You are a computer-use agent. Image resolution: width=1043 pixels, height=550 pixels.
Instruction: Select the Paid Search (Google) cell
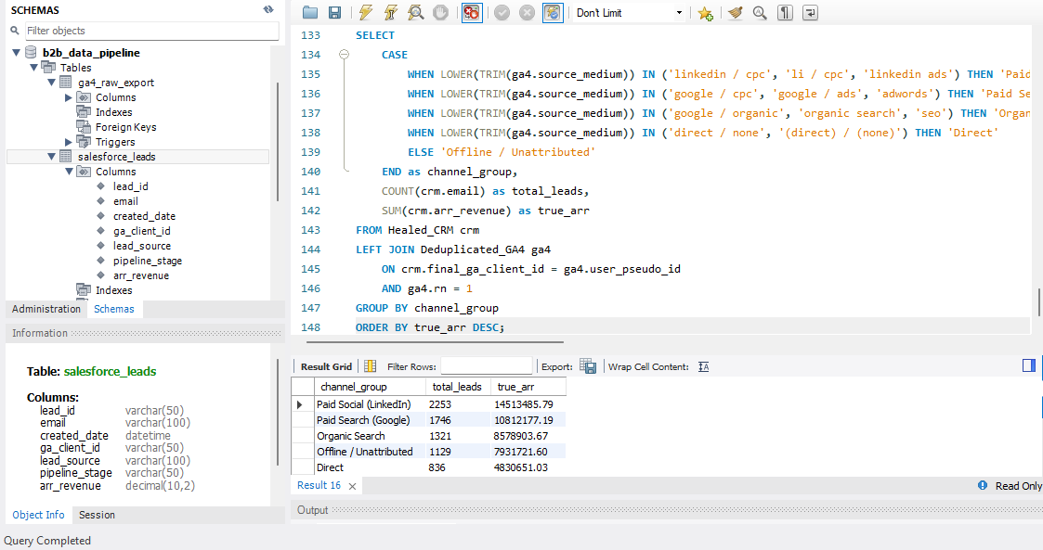(370, 420)
